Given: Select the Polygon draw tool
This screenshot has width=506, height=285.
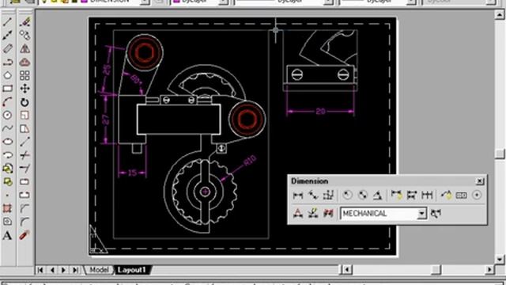Looking at the screenshot, I should pos(7,75).
